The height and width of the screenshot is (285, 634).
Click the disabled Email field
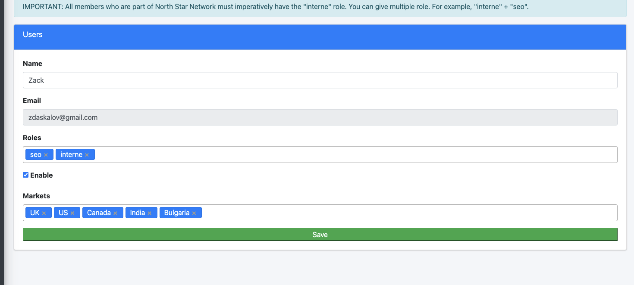pyautogui.click(x=320, y=117)
